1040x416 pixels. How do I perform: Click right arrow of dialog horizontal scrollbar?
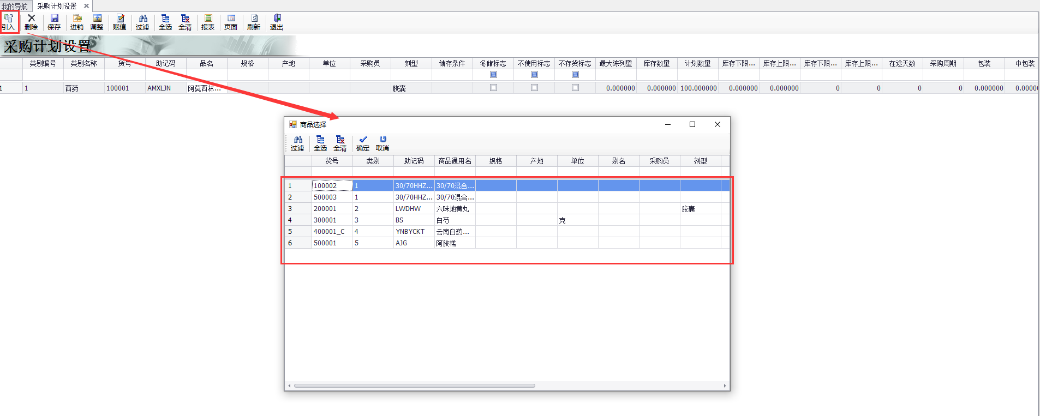[725, 385]
